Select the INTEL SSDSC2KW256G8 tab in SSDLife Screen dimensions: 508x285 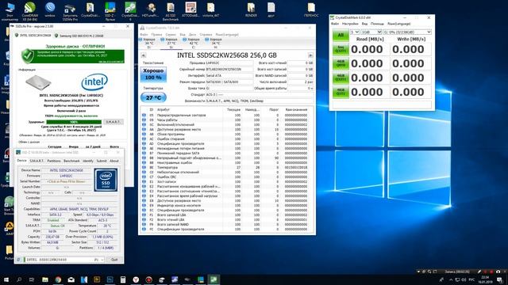33,36
